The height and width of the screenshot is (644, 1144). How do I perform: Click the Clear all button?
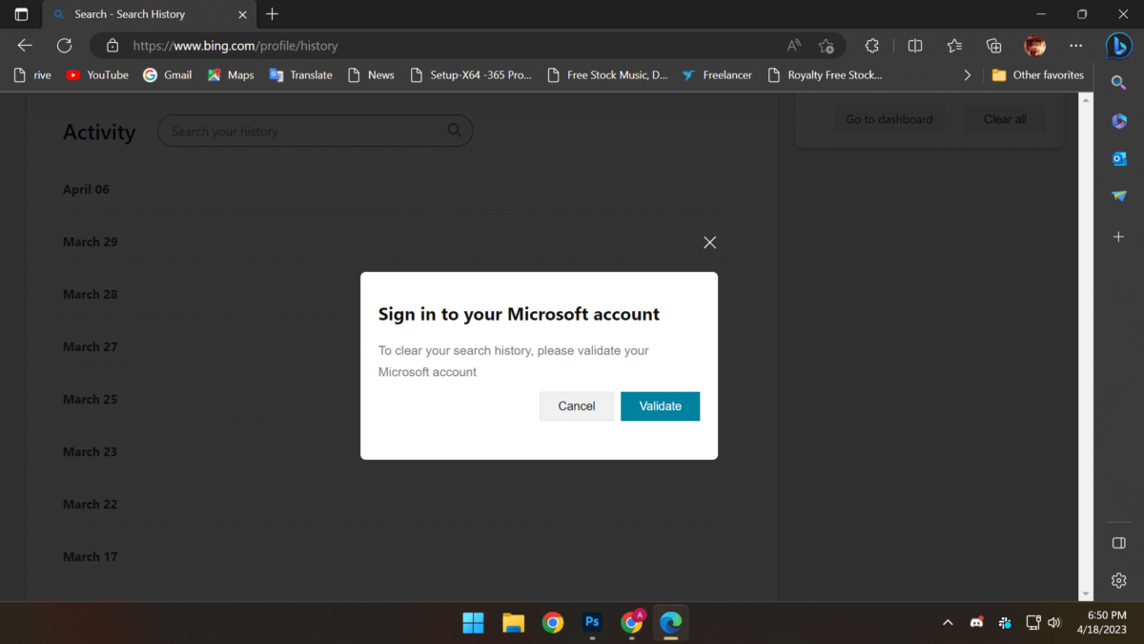click(x=1005, y=119)
